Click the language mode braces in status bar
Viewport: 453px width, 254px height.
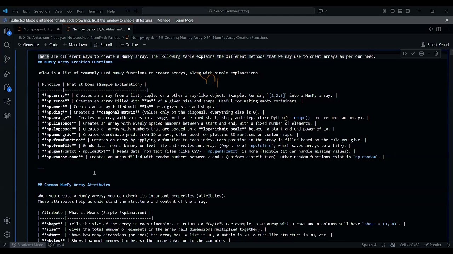coord(384,245)
